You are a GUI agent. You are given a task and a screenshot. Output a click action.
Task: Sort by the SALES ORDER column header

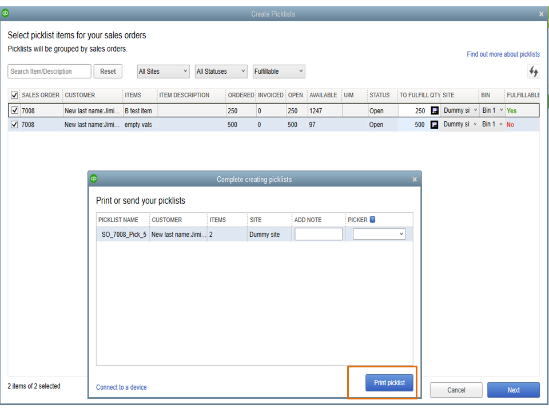click(x=41, y=95)
